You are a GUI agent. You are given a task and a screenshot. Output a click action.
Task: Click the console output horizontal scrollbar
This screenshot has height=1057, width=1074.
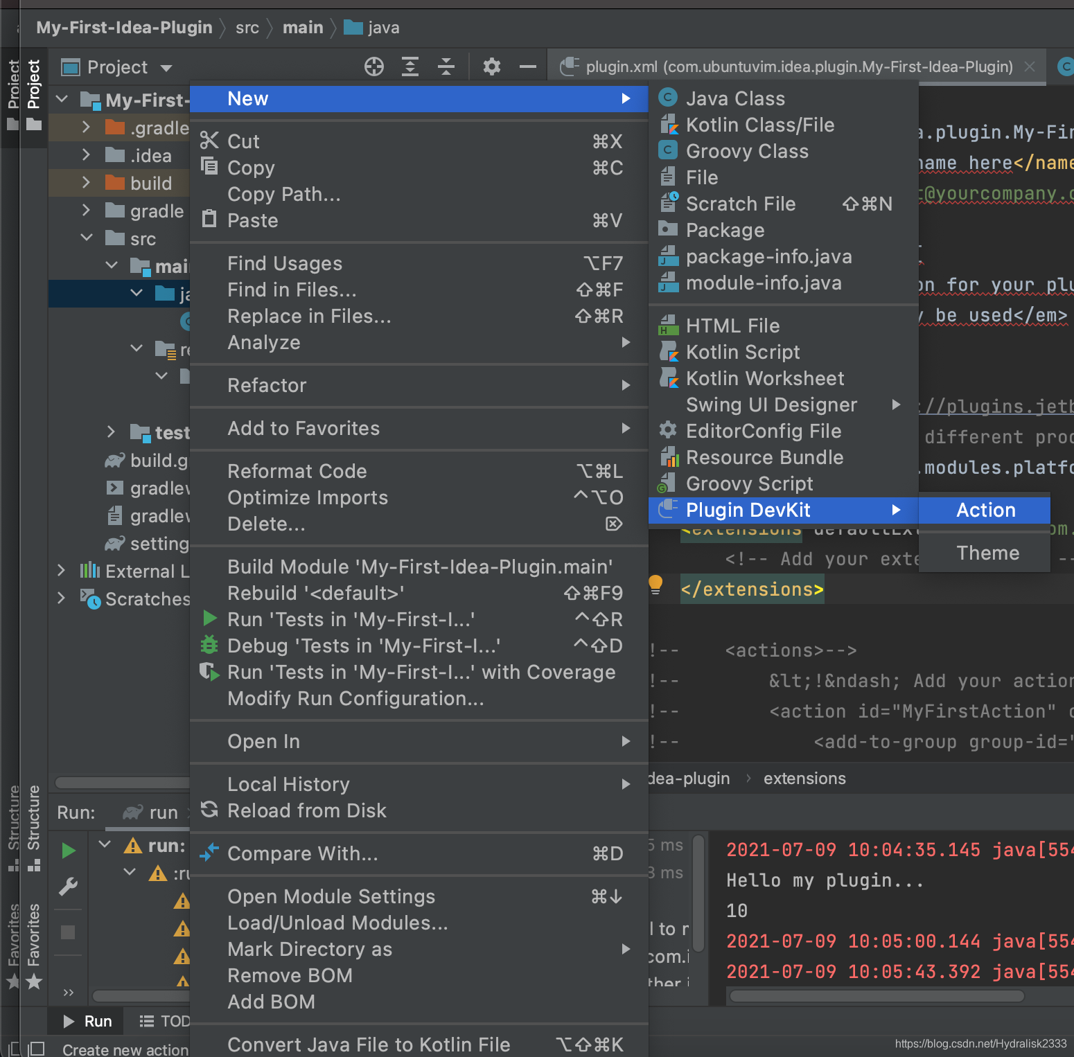click(877, 996)
